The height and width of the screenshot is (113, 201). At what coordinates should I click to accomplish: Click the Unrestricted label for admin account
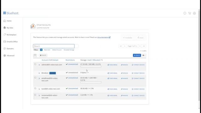click(x=73, y=64)
